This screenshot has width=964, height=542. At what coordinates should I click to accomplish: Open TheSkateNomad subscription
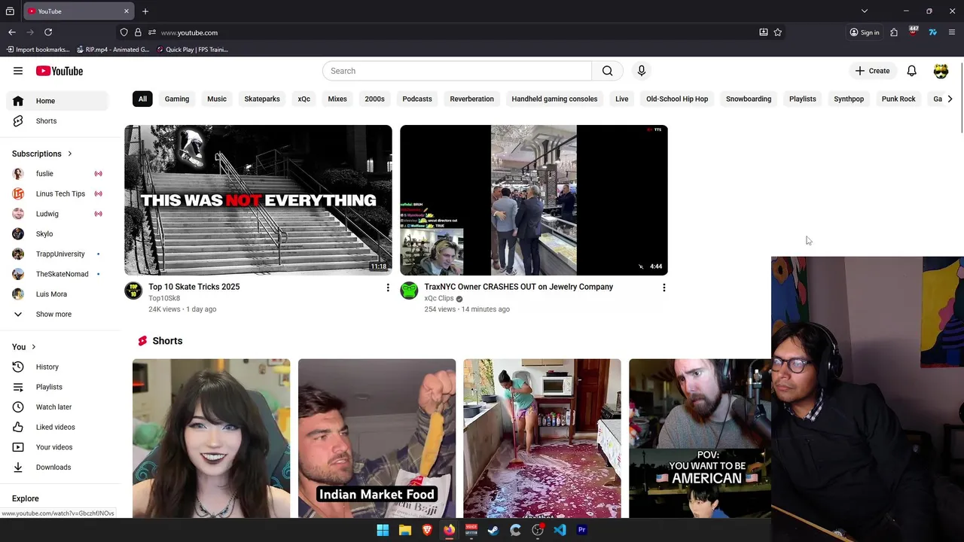pos(59,274)
